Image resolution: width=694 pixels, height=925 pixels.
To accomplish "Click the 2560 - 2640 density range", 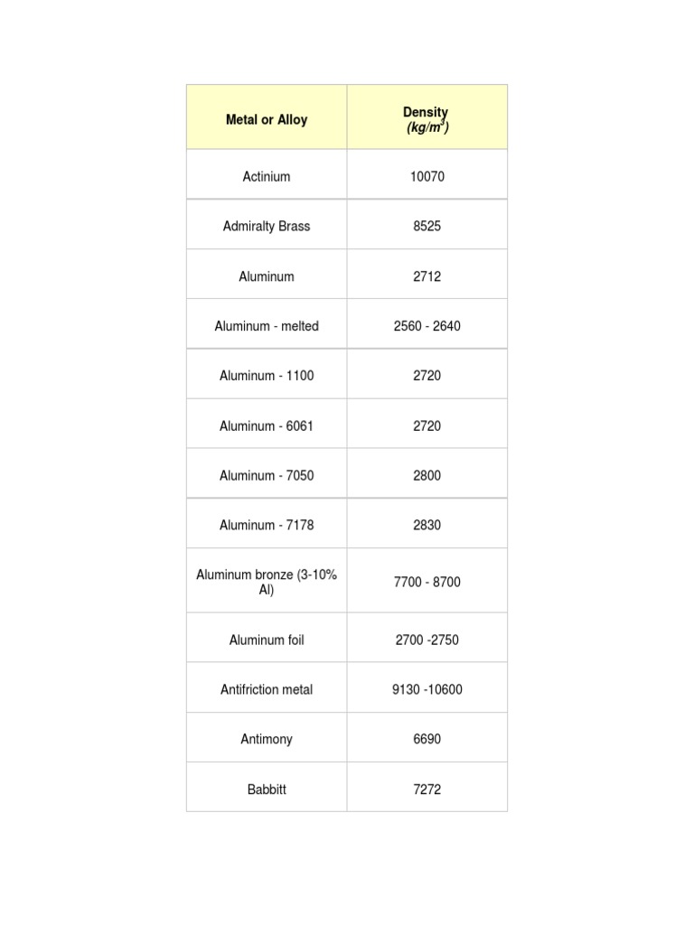I will click(427, 326).
